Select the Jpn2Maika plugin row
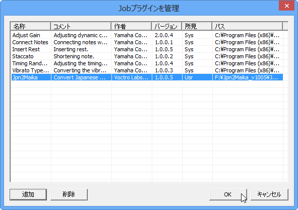Image resolution: width=298 pixels, height=210 pixels. click(x=147, y=77)
